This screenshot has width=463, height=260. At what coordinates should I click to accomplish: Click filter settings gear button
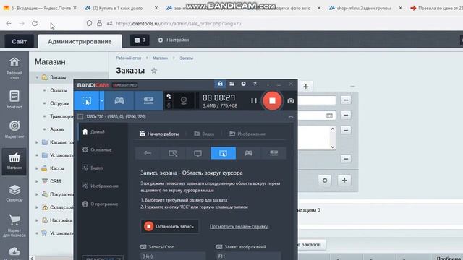pos(325,181)
